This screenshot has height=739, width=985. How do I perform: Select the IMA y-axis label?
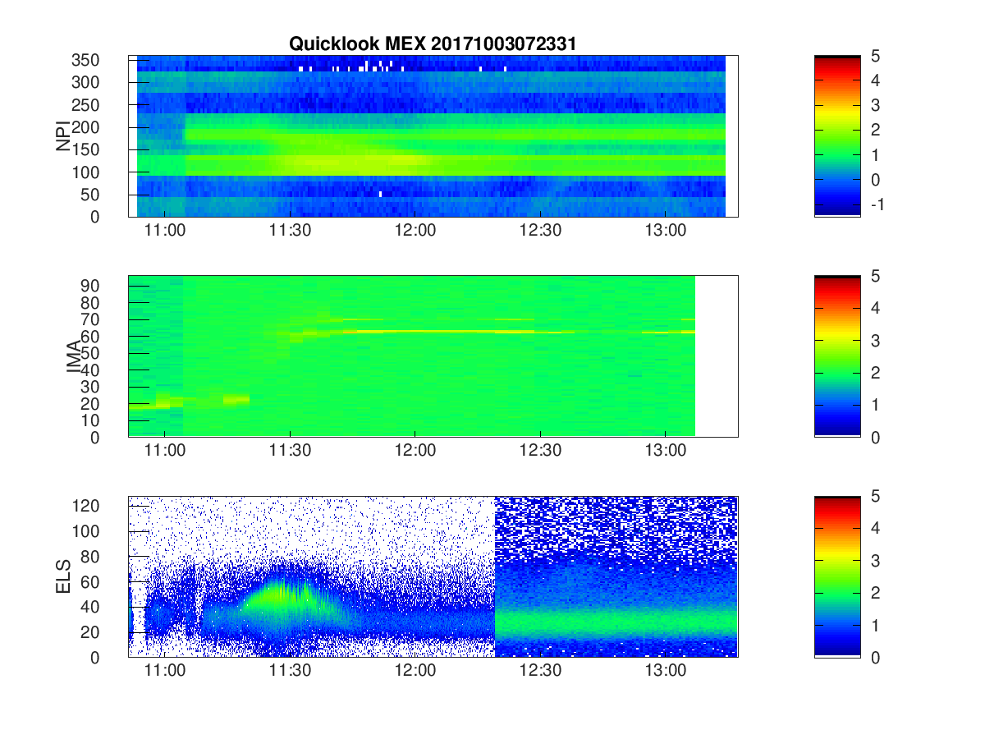pyautogui.click(x=74, y=356)
